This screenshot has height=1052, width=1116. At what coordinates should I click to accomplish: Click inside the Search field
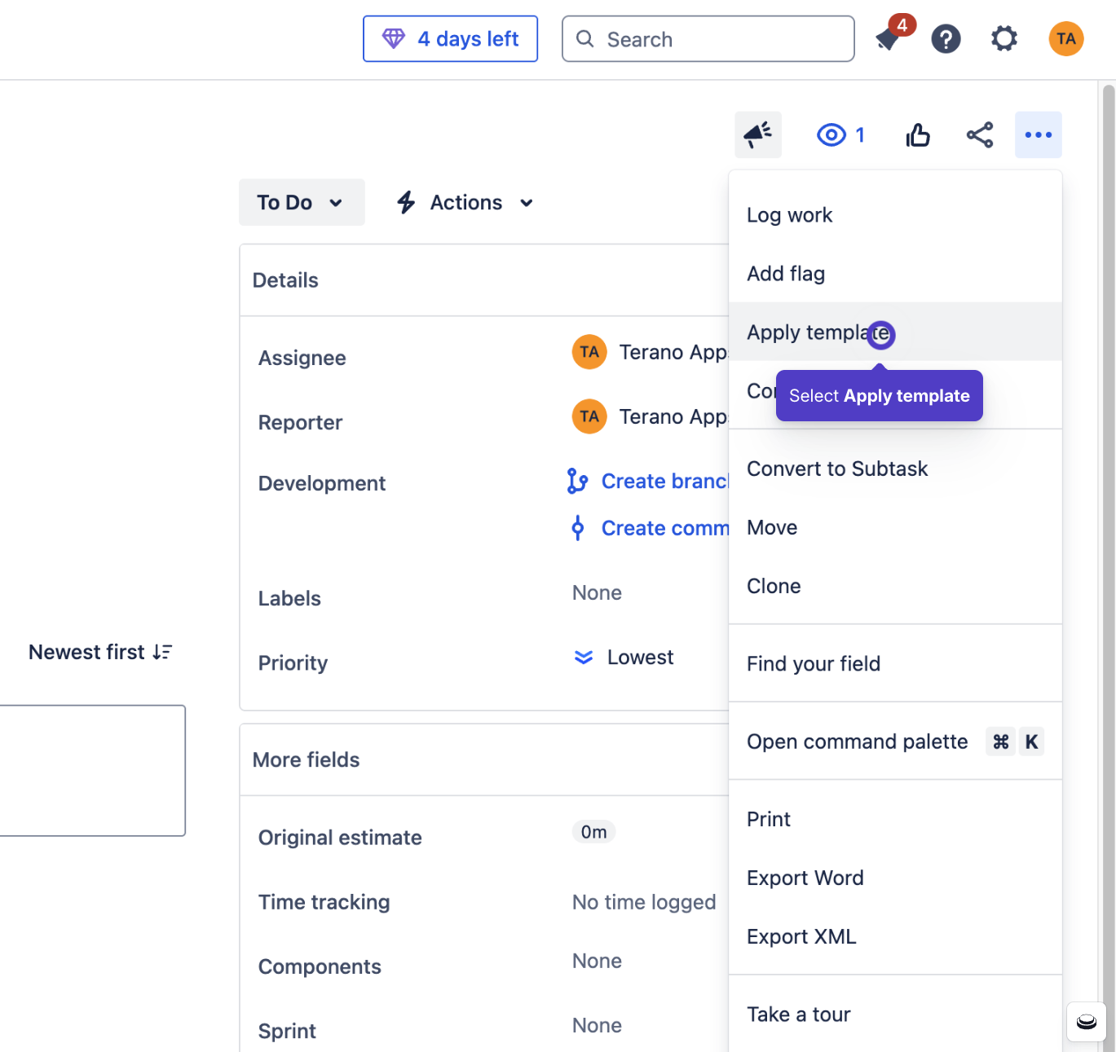click(708, 38)
